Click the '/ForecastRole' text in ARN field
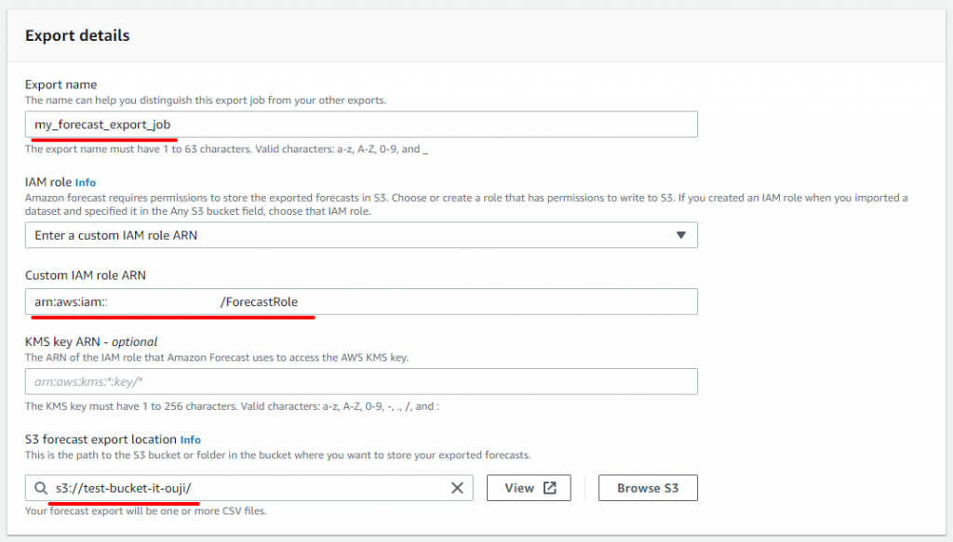Screen dimensions: 953x542 coord(259,301)
